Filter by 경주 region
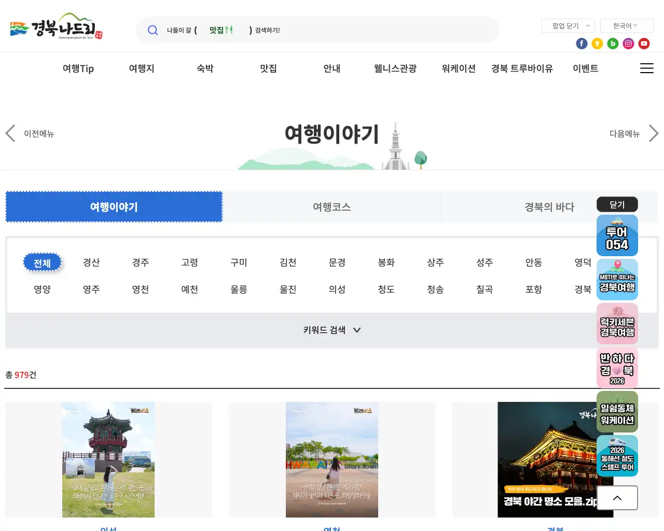Image resolution: width=664 pixels, height=531 pixels. pyautogui.click(x=141, y=262)
